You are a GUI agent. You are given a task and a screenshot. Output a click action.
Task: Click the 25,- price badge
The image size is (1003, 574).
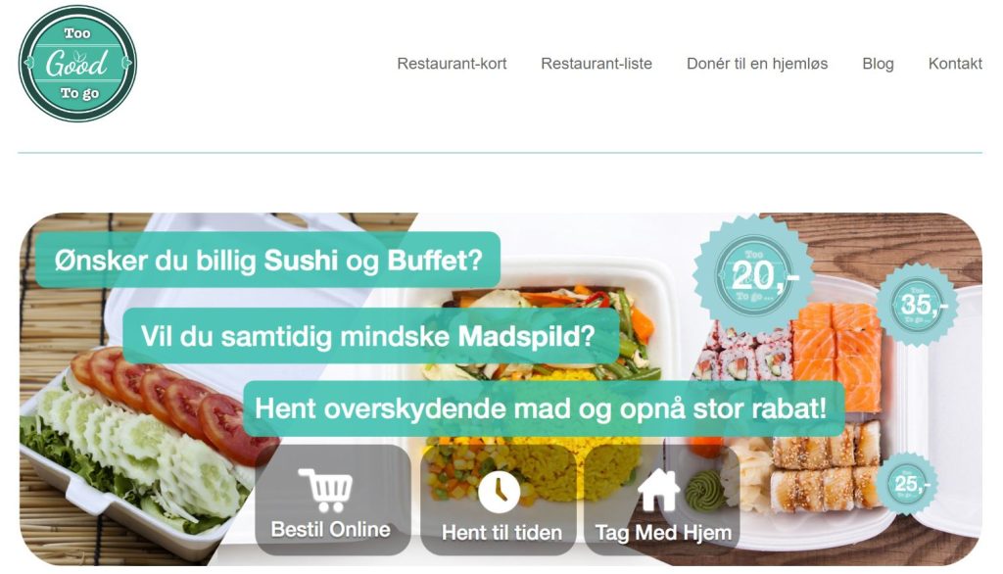[x=908, y=483]
